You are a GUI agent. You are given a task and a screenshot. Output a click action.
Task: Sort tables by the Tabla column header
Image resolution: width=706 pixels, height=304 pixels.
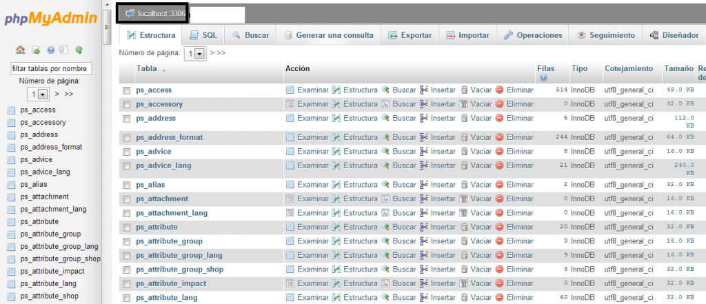tap(146, 68)
